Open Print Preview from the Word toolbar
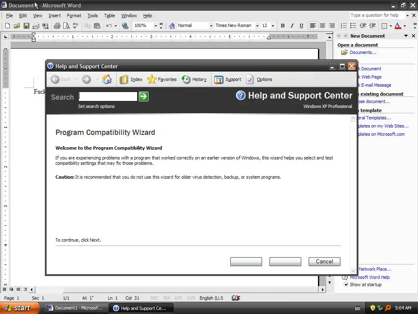 (x=66, y=26)
